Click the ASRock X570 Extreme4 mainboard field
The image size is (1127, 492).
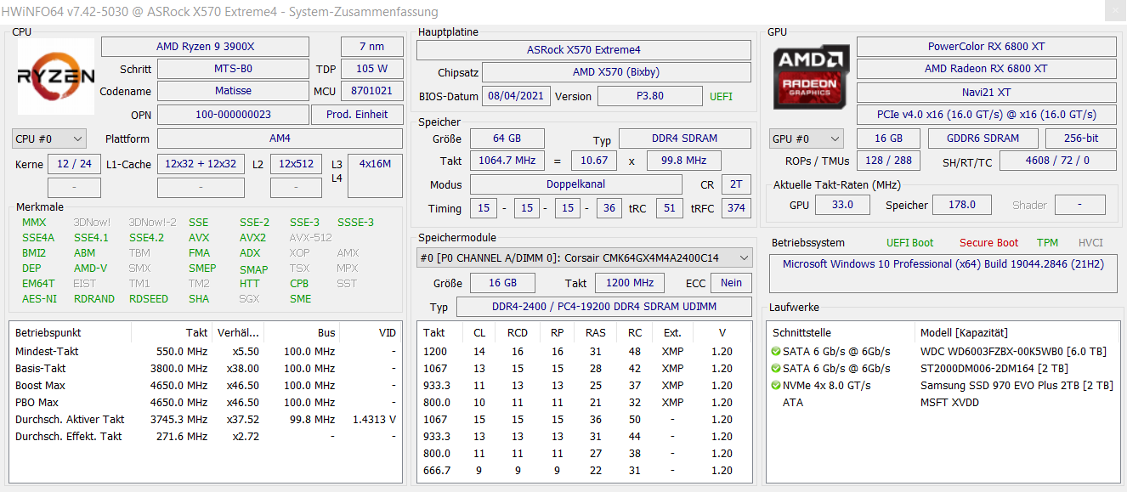(584, 50)
